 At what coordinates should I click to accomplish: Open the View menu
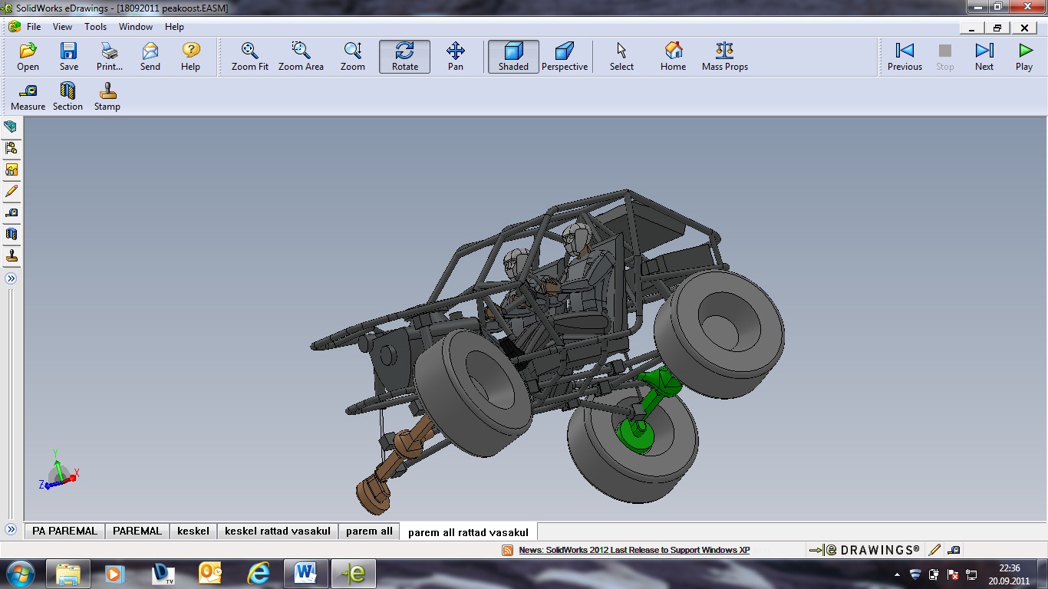pyautogui.click(x=62, y=27)
